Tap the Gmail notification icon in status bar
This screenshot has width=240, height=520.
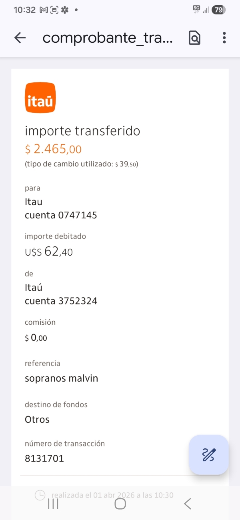coord(44,10)
